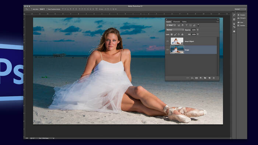Screen dimensions: 258x145
Task: Open the Swatches panel icon
Action: (238, 25)
